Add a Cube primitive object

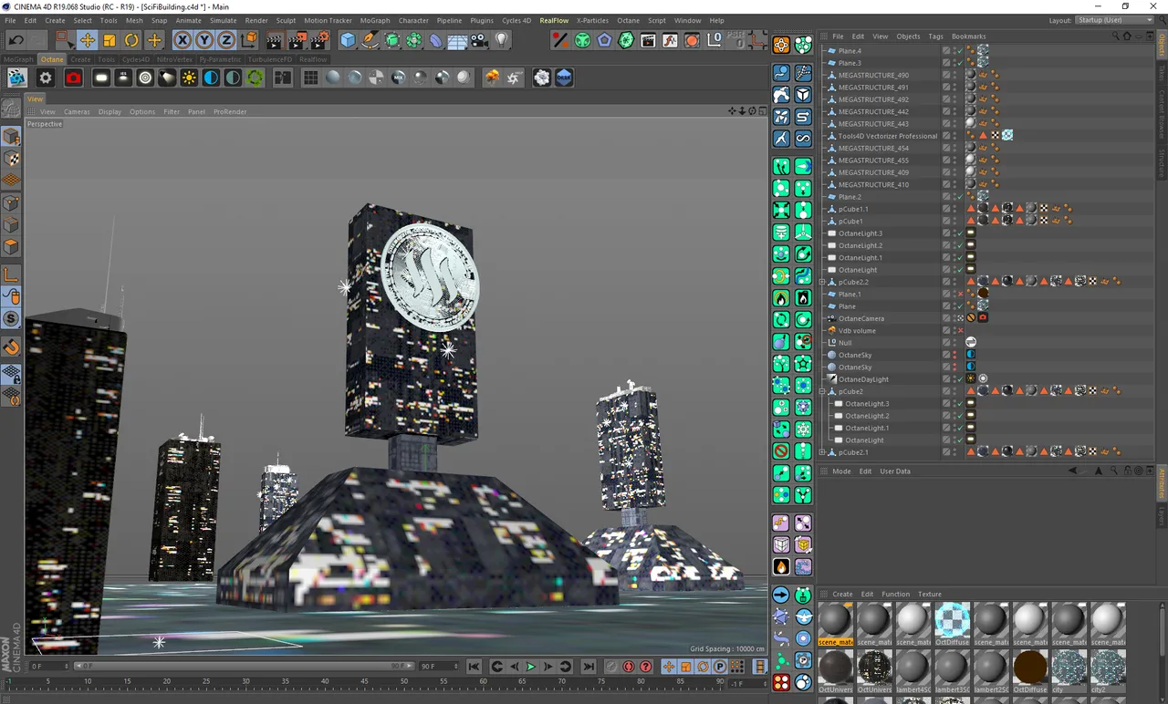348,40
